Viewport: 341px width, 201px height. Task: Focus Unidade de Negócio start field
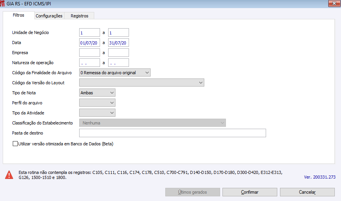[89, 32]
